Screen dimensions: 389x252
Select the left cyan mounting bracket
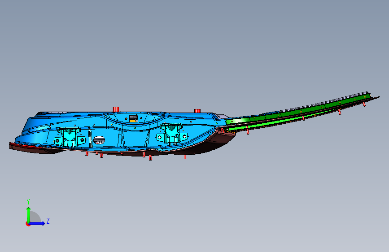70,138
